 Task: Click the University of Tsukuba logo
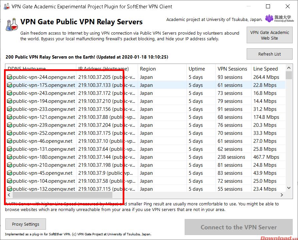280,19
